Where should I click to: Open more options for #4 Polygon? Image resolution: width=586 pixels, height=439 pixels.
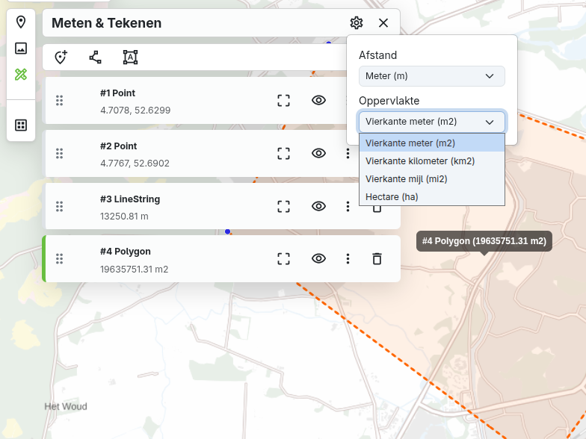coord(348,258)
